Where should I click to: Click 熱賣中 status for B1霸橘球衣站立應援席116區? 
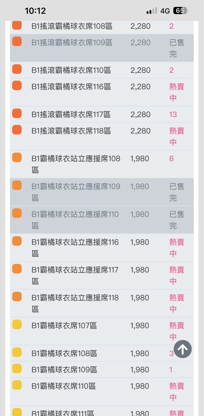coord(176,247)
